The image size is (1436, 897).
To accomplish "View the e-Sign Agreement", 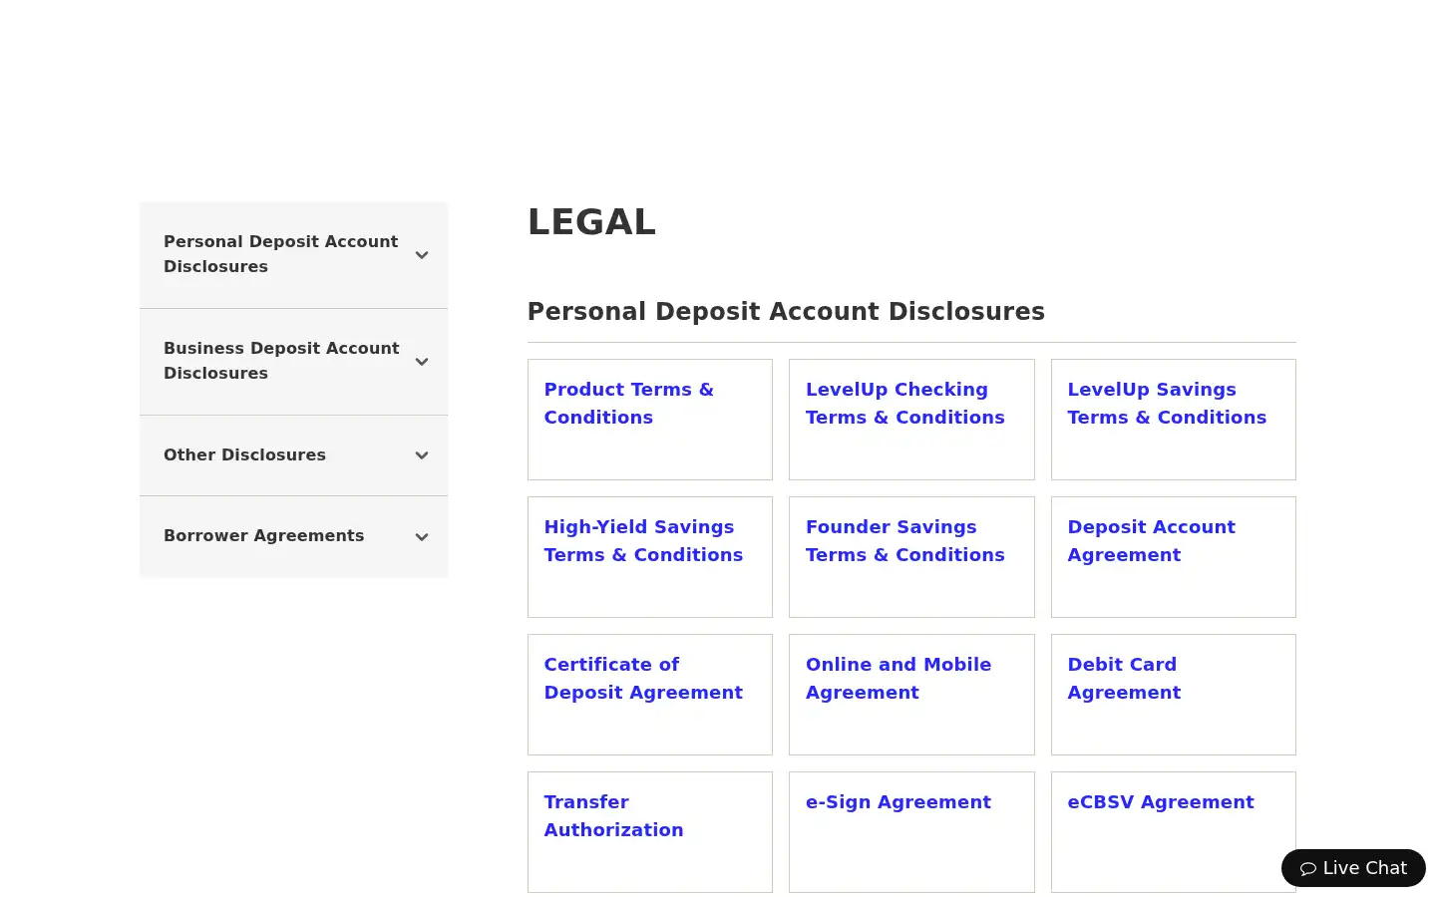I will click(898, 802).
